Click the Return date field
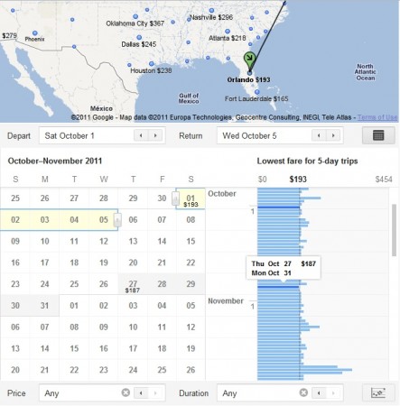The image size is (400, 406). click(x=280, y=135)
